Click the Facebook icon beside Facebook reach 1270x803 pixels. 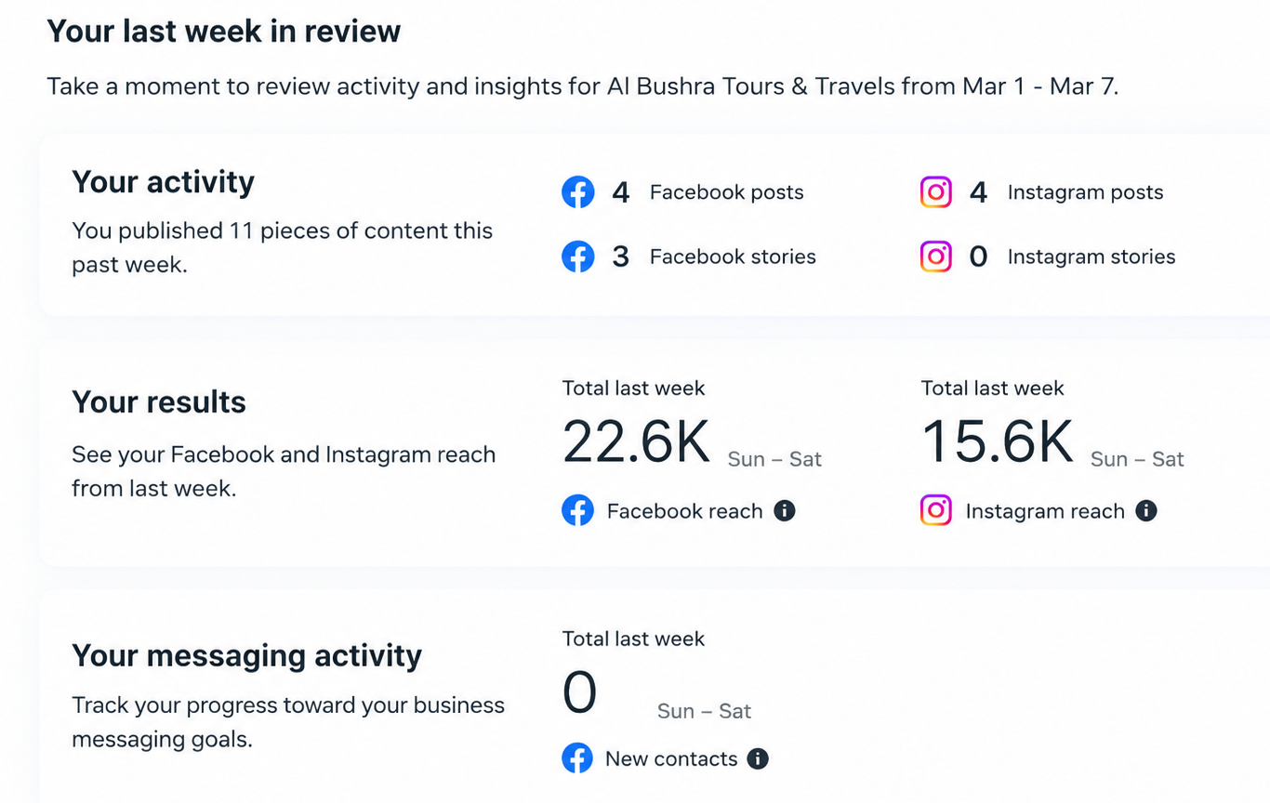tap(577, 511)
